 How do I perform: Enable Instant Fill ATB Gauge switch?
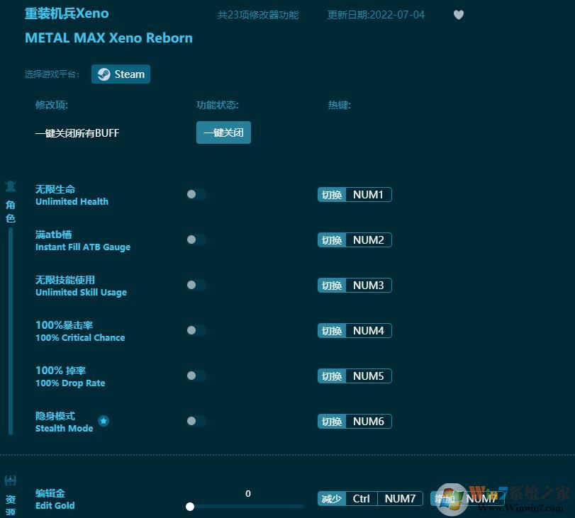point(196,240)
